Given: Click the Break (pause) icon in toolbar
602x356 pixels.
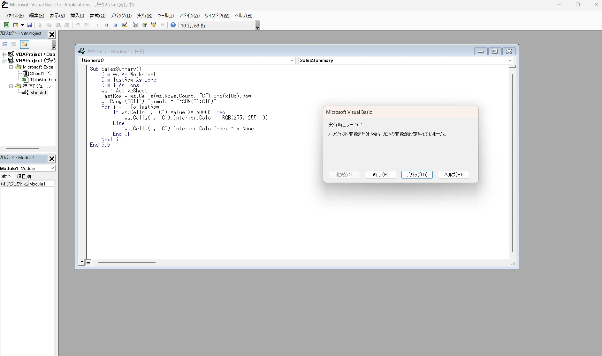Looking at the screenshot, I should 106,25.
